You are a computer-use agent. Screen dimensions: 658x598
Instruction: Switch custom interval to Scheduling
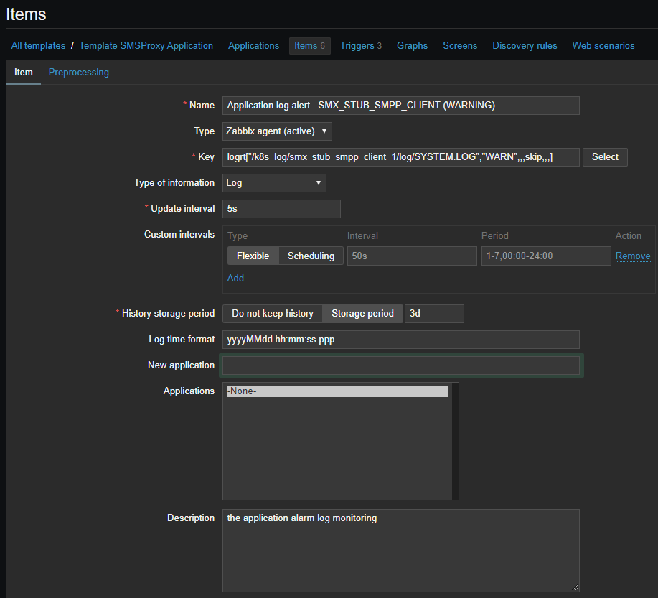311,256
